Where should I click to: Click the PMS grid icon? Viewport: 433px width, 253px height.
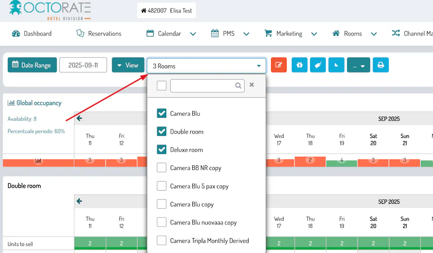215,33
